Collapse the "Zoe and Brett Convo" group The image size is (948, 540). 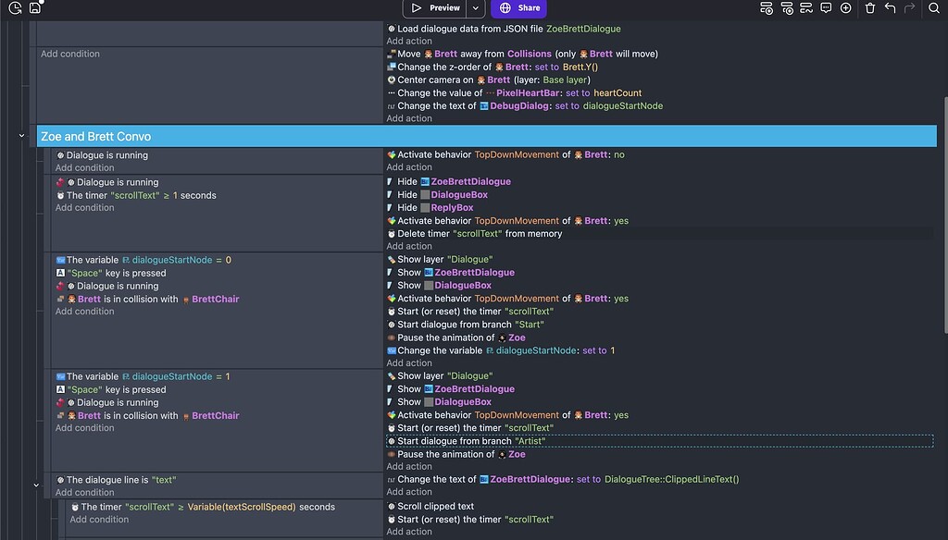tap(21, 135)
